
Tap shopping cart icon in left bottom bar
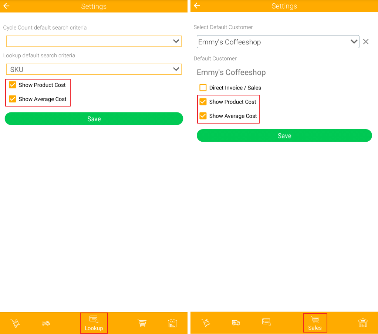[x=142, y=323]
